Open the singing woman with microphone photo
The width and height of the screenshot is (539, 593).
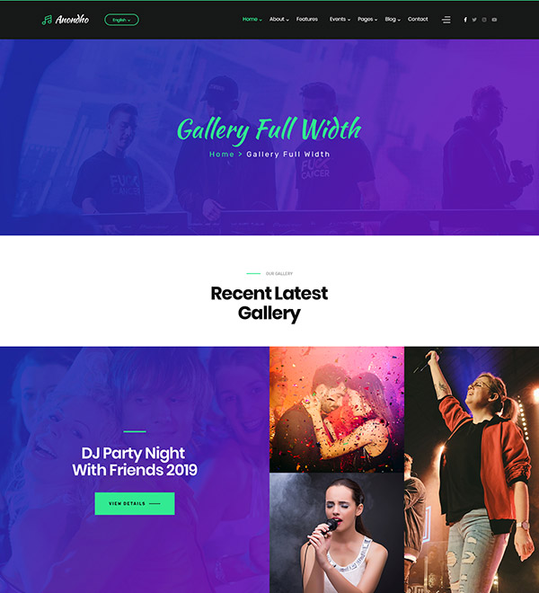(337, 533)
